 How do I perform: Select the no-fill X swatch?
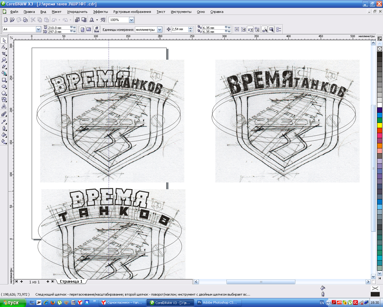[380, 49]
